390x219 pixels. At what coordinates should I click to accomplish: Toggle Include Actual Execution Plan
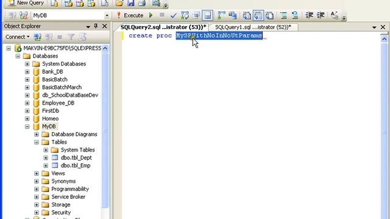[x=221, y=15]
